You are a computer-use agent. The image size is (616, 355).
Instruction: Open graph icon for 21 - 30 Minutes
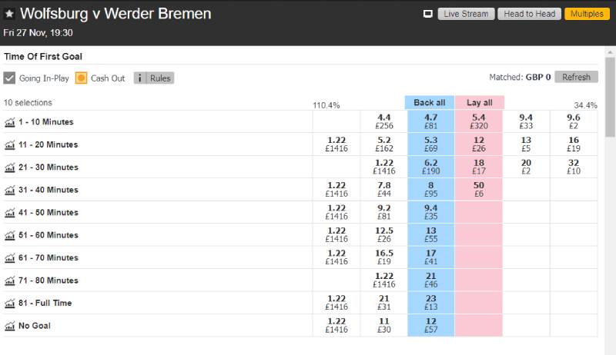(10, 168)
